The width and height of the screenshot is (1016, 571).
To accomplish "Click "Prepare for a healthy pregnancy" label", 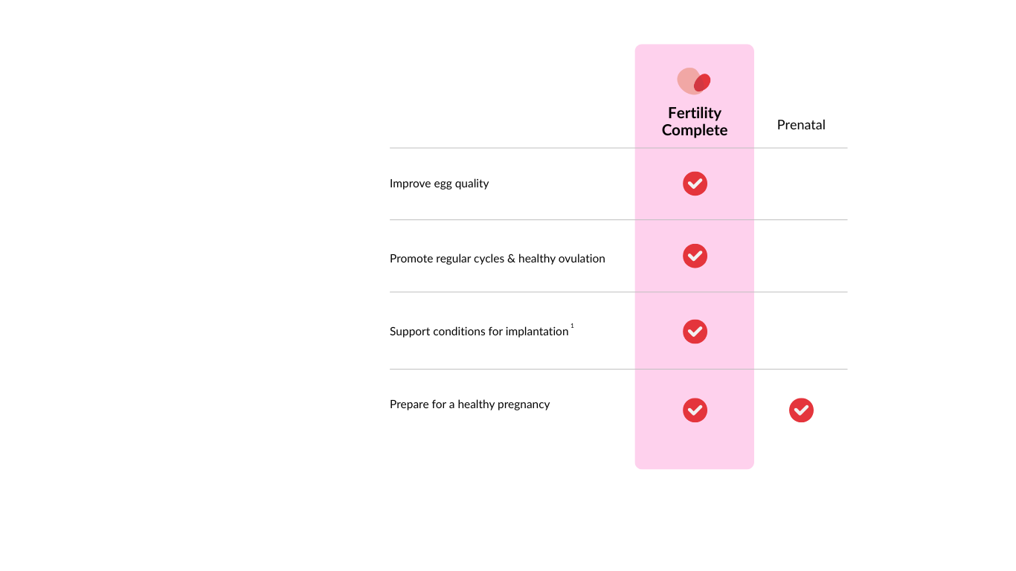I will point(469,404).
